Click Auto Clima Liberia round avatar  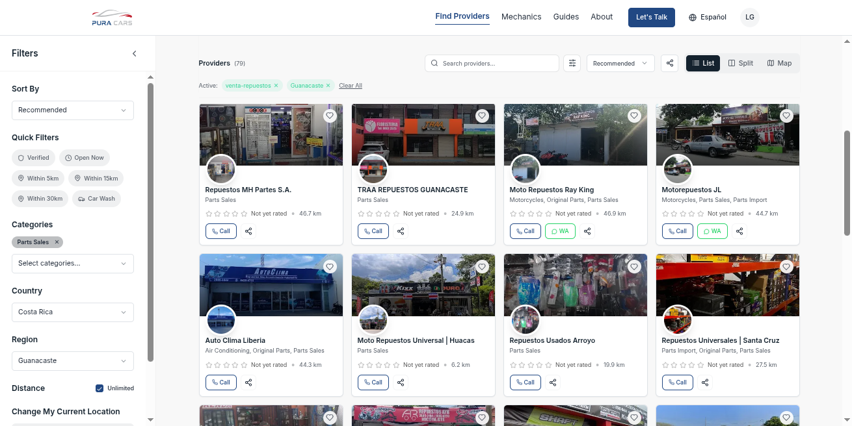tap(221, 320)
